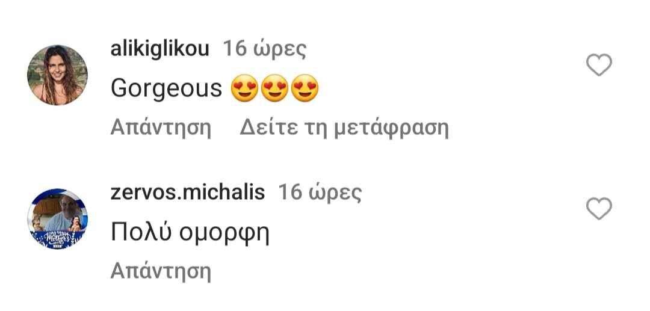
Task: Click the 16 ώρες timestamp next to alikiglikou
Action: (265, 50)
